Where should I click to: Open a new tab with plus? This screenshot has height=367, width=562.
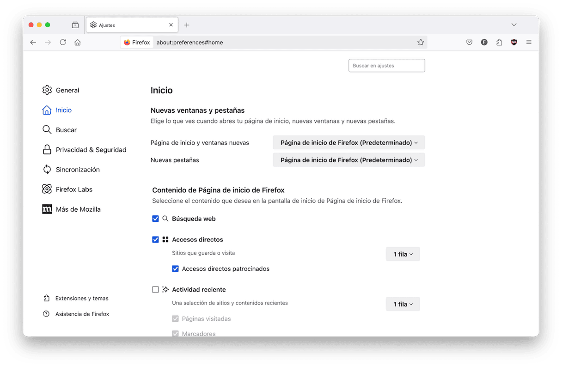click(x=187, y=25)
